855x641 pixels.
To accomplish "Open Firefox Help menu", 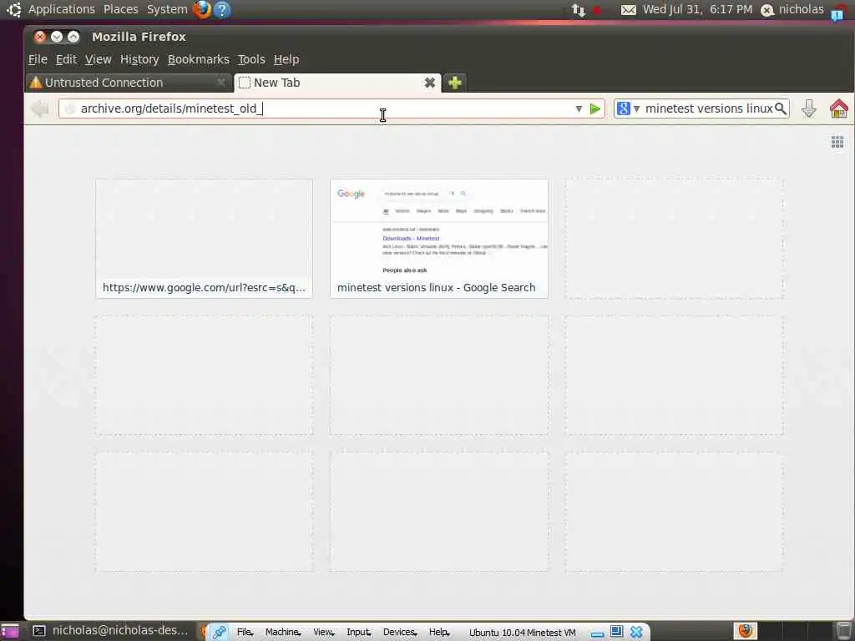I will [286, 59].
